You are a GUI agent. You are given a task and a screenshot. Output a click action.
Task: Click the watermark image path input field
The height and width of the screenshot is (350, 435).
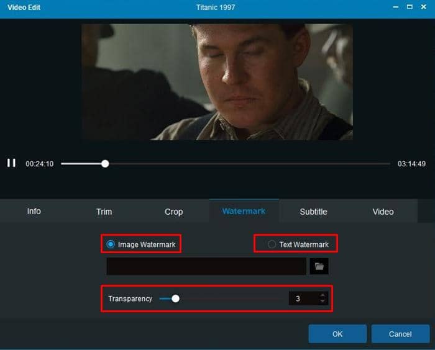[x=206, y=266]
